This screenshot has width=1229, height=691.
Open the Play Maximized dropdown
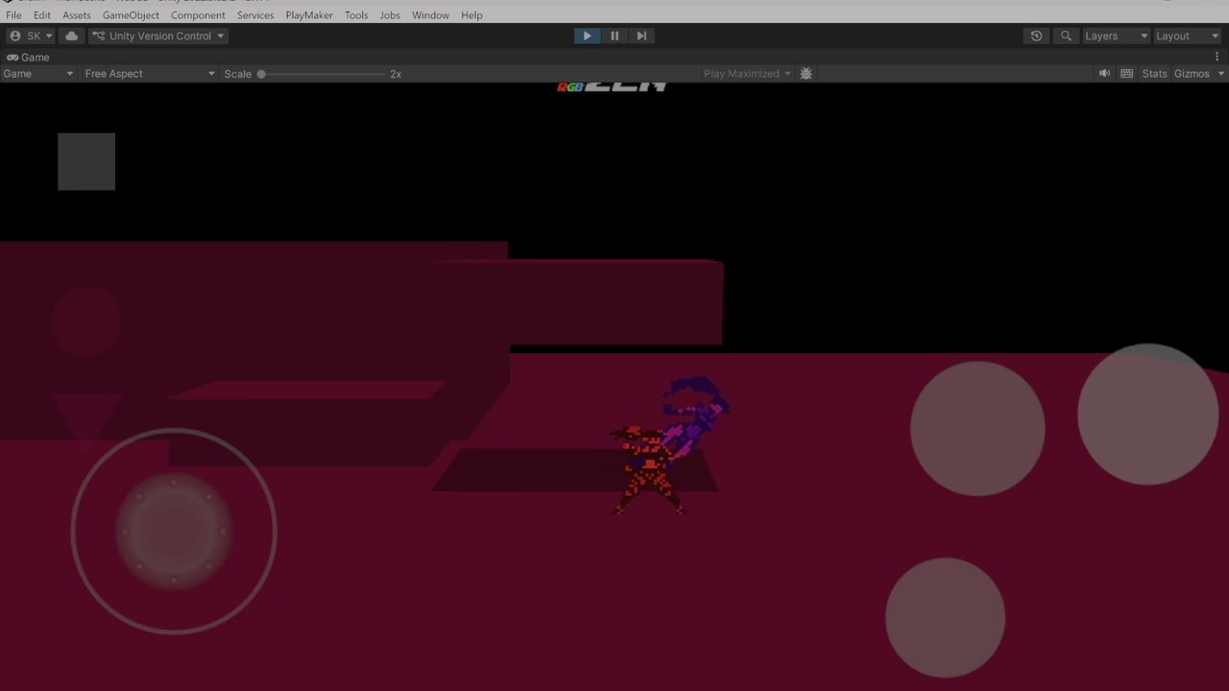coord(747,74)
